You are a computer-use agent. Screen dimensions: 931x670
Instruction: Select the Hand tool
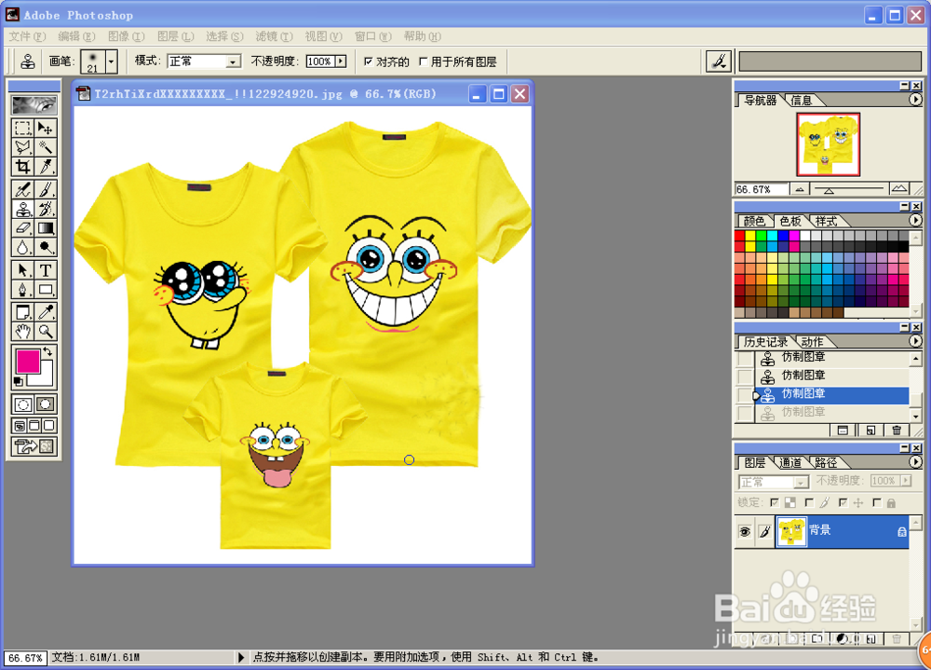point(22,331)
